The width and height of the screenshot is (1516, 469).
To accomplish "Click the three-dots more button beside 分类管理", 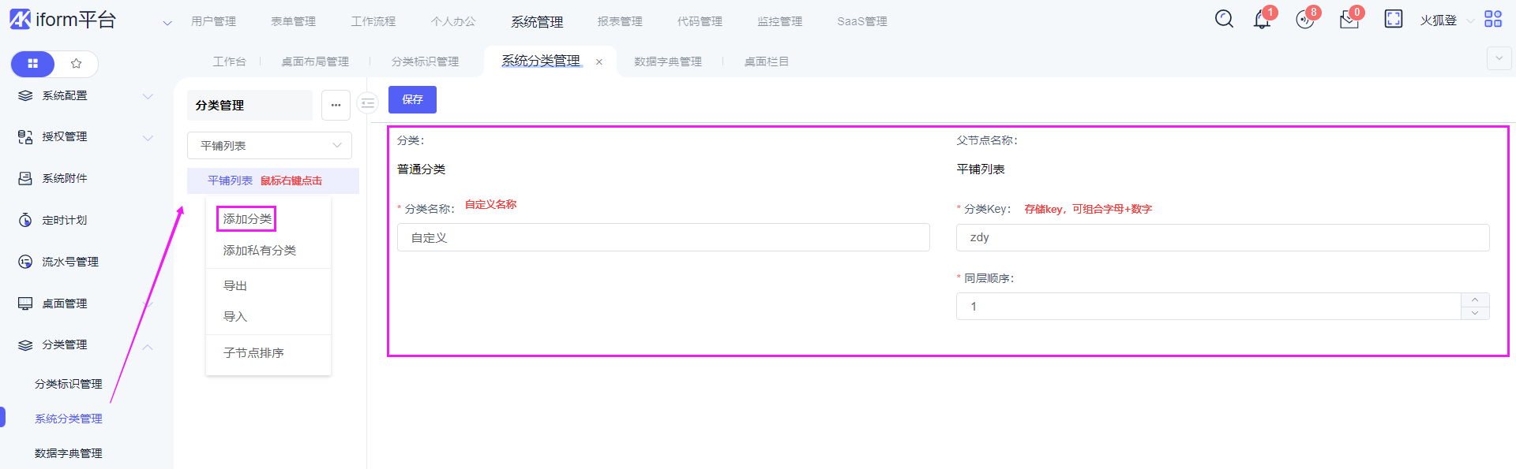I will coord(336,105).
